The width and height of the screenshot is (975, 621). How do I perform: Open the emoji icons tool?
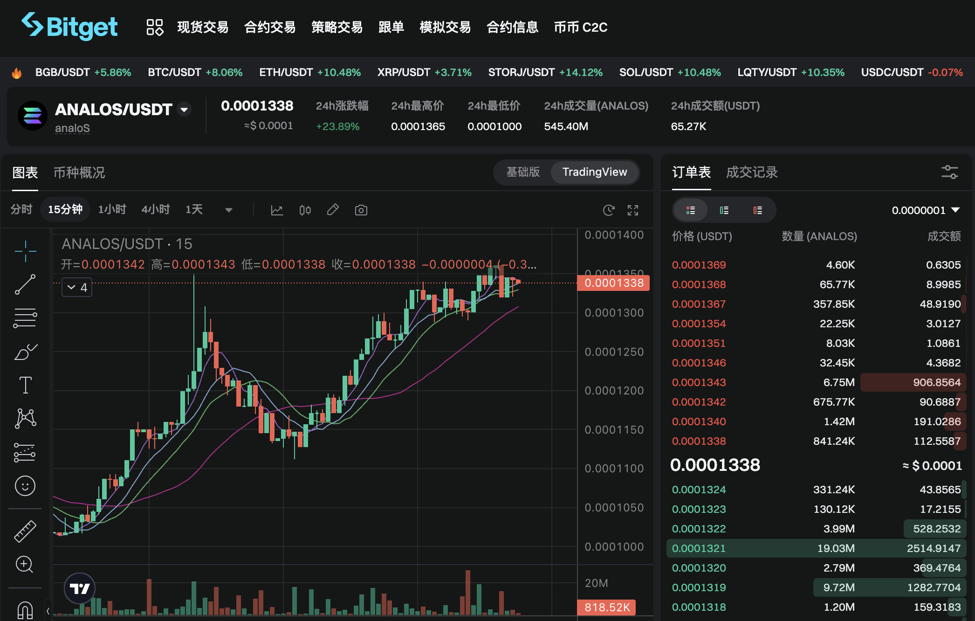tap(25, 486)
